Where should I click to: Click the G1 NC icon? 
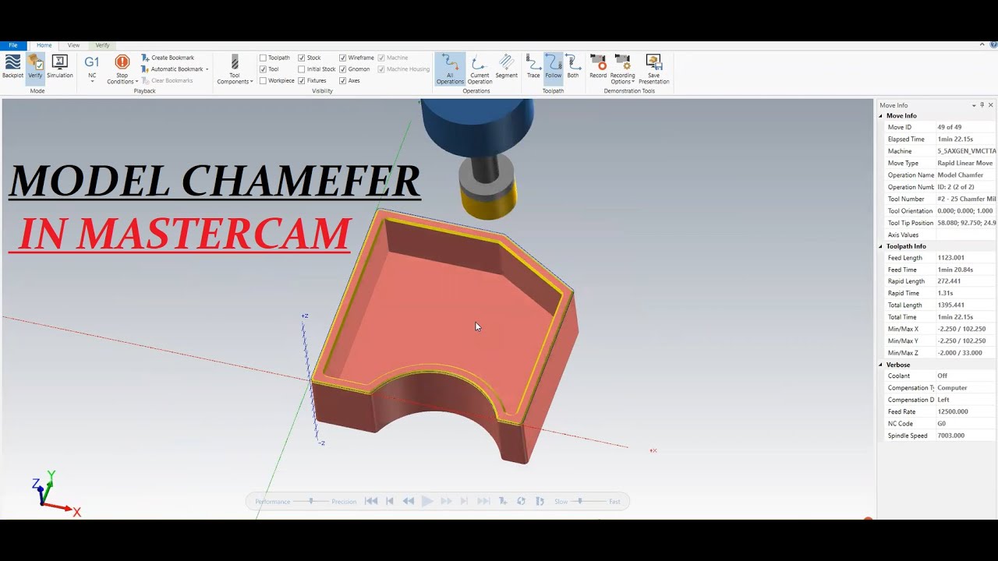(92, 62)
